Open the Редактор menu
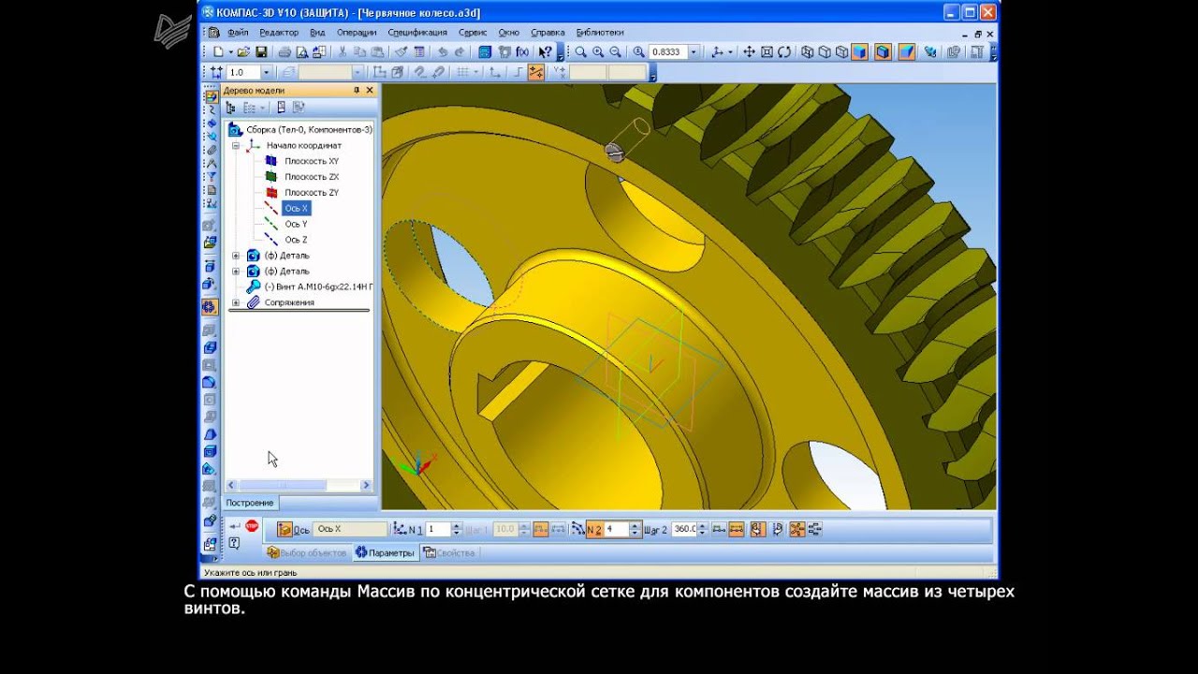Viewport: 1198px width, 674px height. pos(279,32)
